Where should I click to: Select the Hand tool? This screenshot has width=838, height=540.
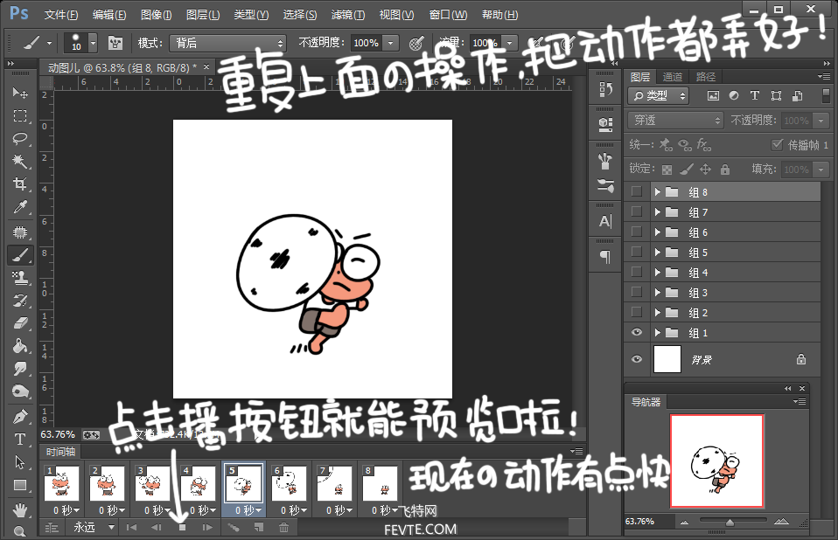point(20,509)
